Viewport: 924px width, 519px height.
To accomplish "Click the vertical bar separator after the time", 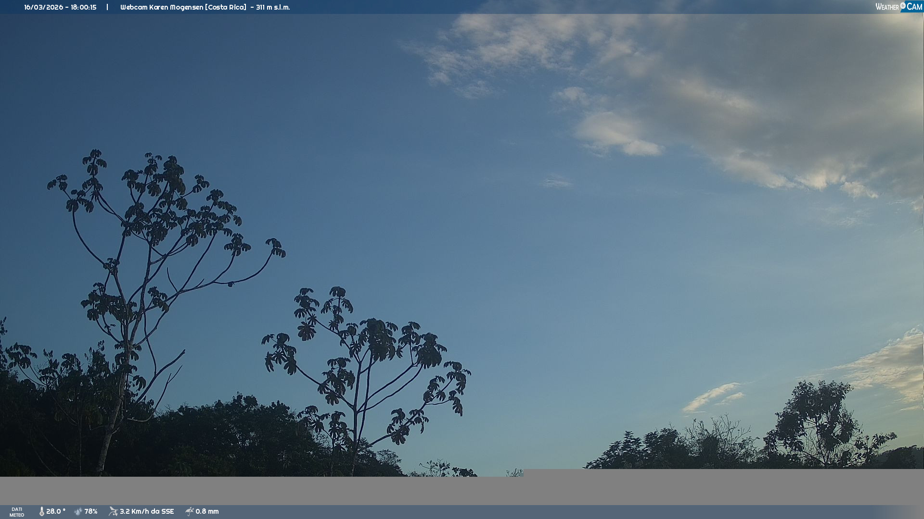I will tap(107, 7).
